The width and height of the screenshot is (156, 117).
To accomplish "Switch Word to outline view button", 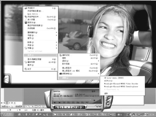I will [9, 103].
